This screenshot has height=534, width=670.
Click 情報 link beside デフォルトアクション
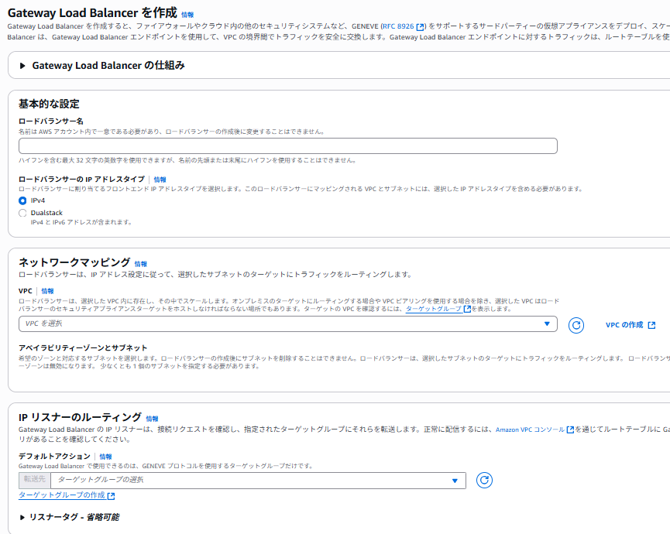[x=105, y=457]
